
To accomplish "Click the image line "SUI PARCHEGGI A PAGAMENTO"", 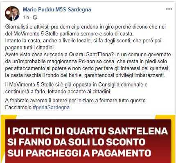I will pyautogui.click(x=79, y=153).
